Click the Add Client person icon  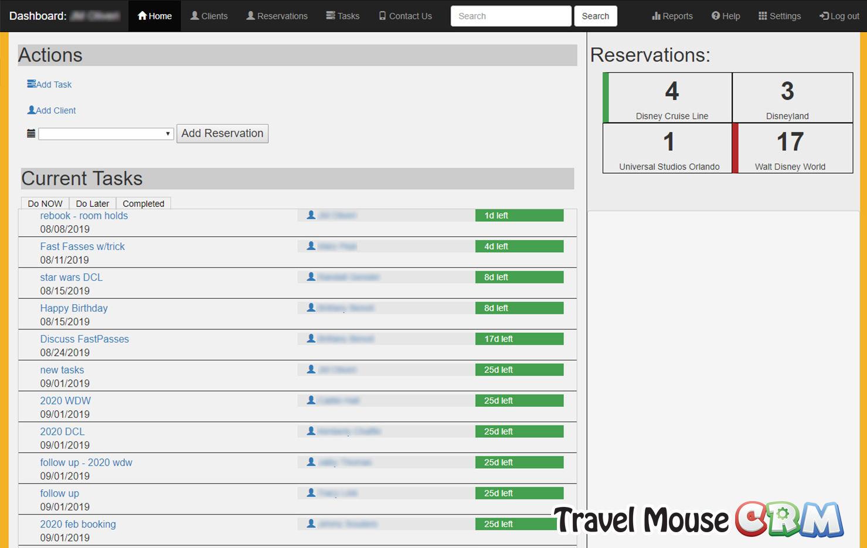(31, 110)
